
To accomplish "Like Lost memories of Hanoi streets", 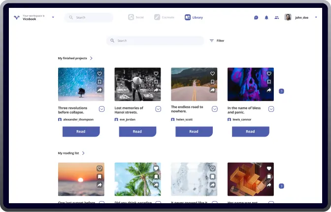I will tap(156, 73).
